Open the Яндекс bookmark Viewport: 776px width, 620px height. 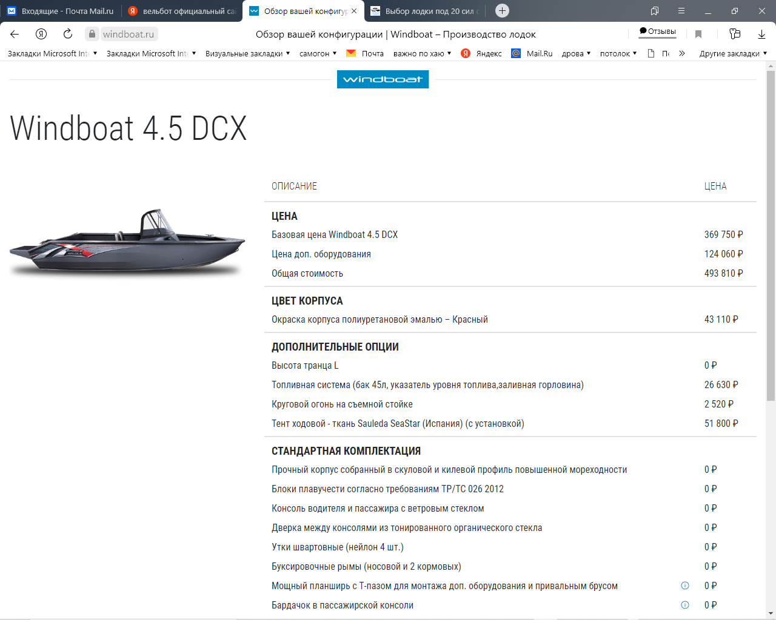pos(481,53)
